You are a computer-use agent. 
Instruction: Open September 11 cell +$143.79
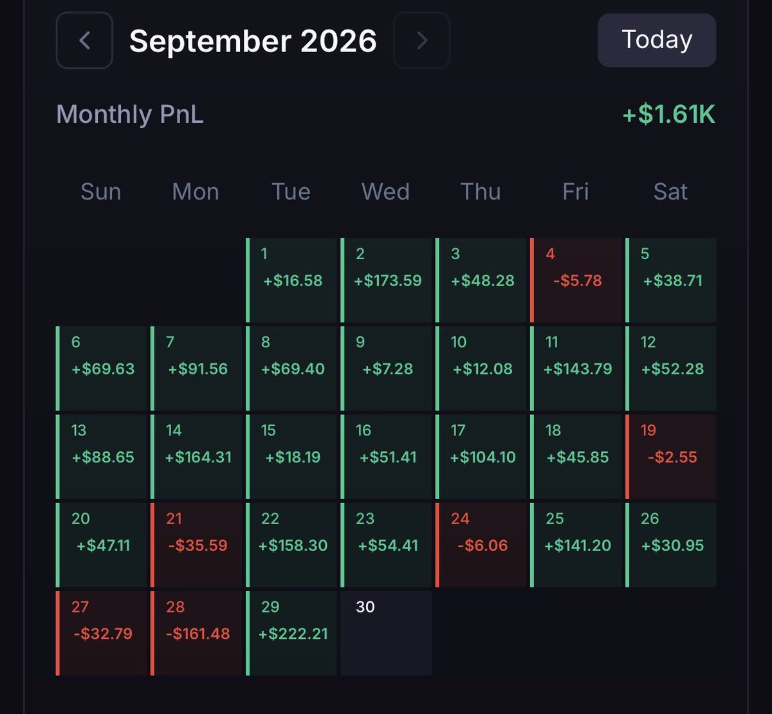pyautogui.click(x=577, y=369)
